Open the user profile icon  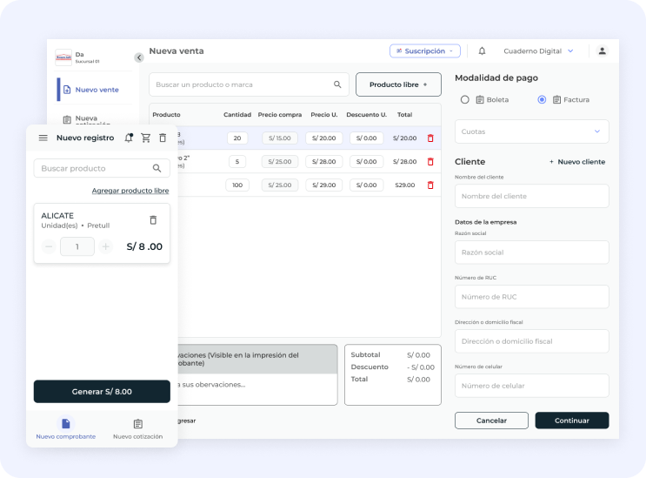click(602, 50)
